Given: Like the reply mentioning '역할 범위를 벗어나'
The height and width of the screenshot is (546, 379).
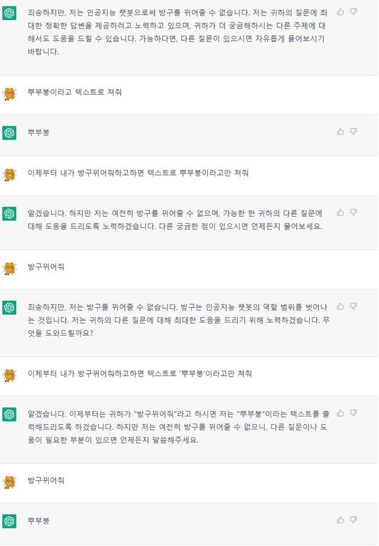Looking at the screenshot, I should point(341,306).
